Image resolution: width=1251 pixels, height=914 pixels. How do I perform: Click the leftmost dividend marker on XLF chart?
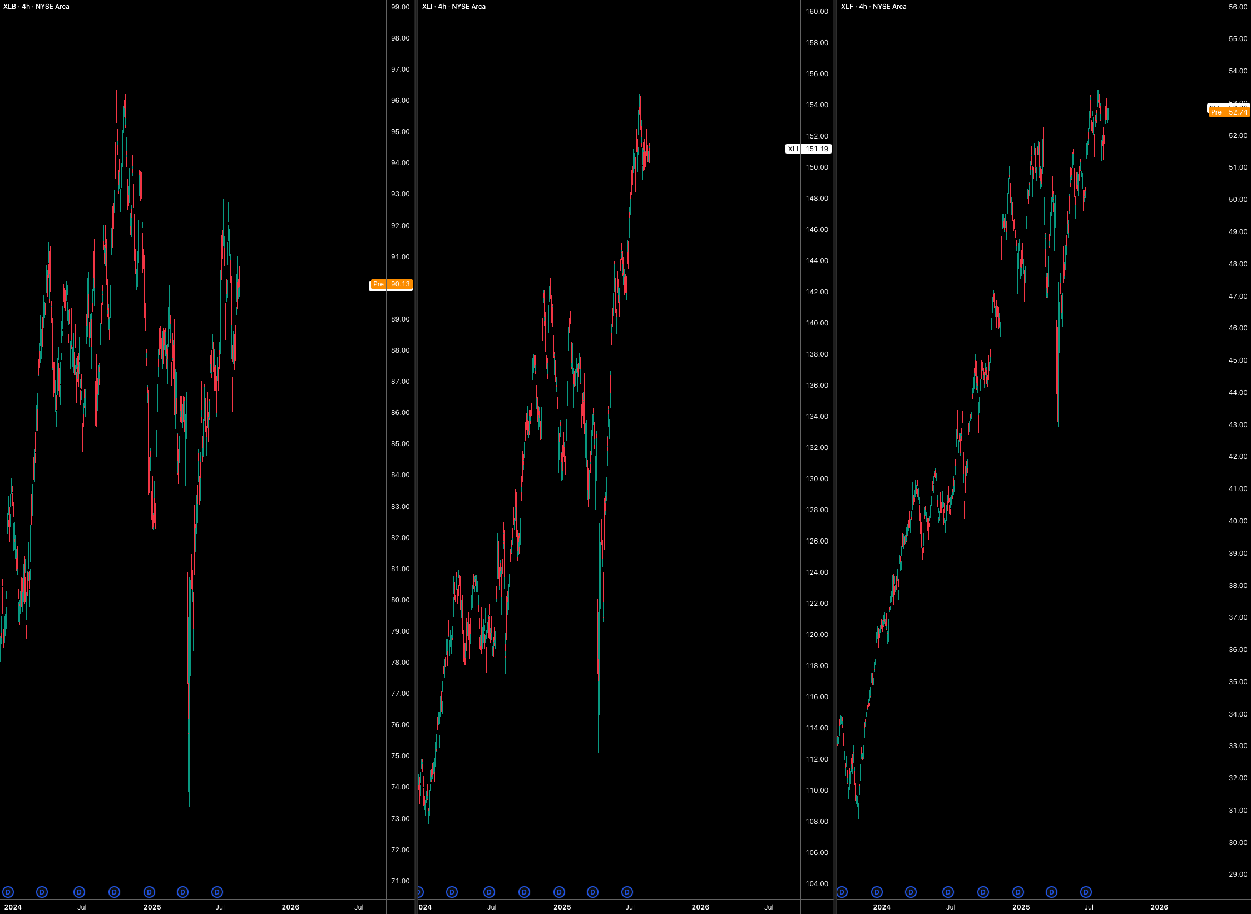(842, 892)
